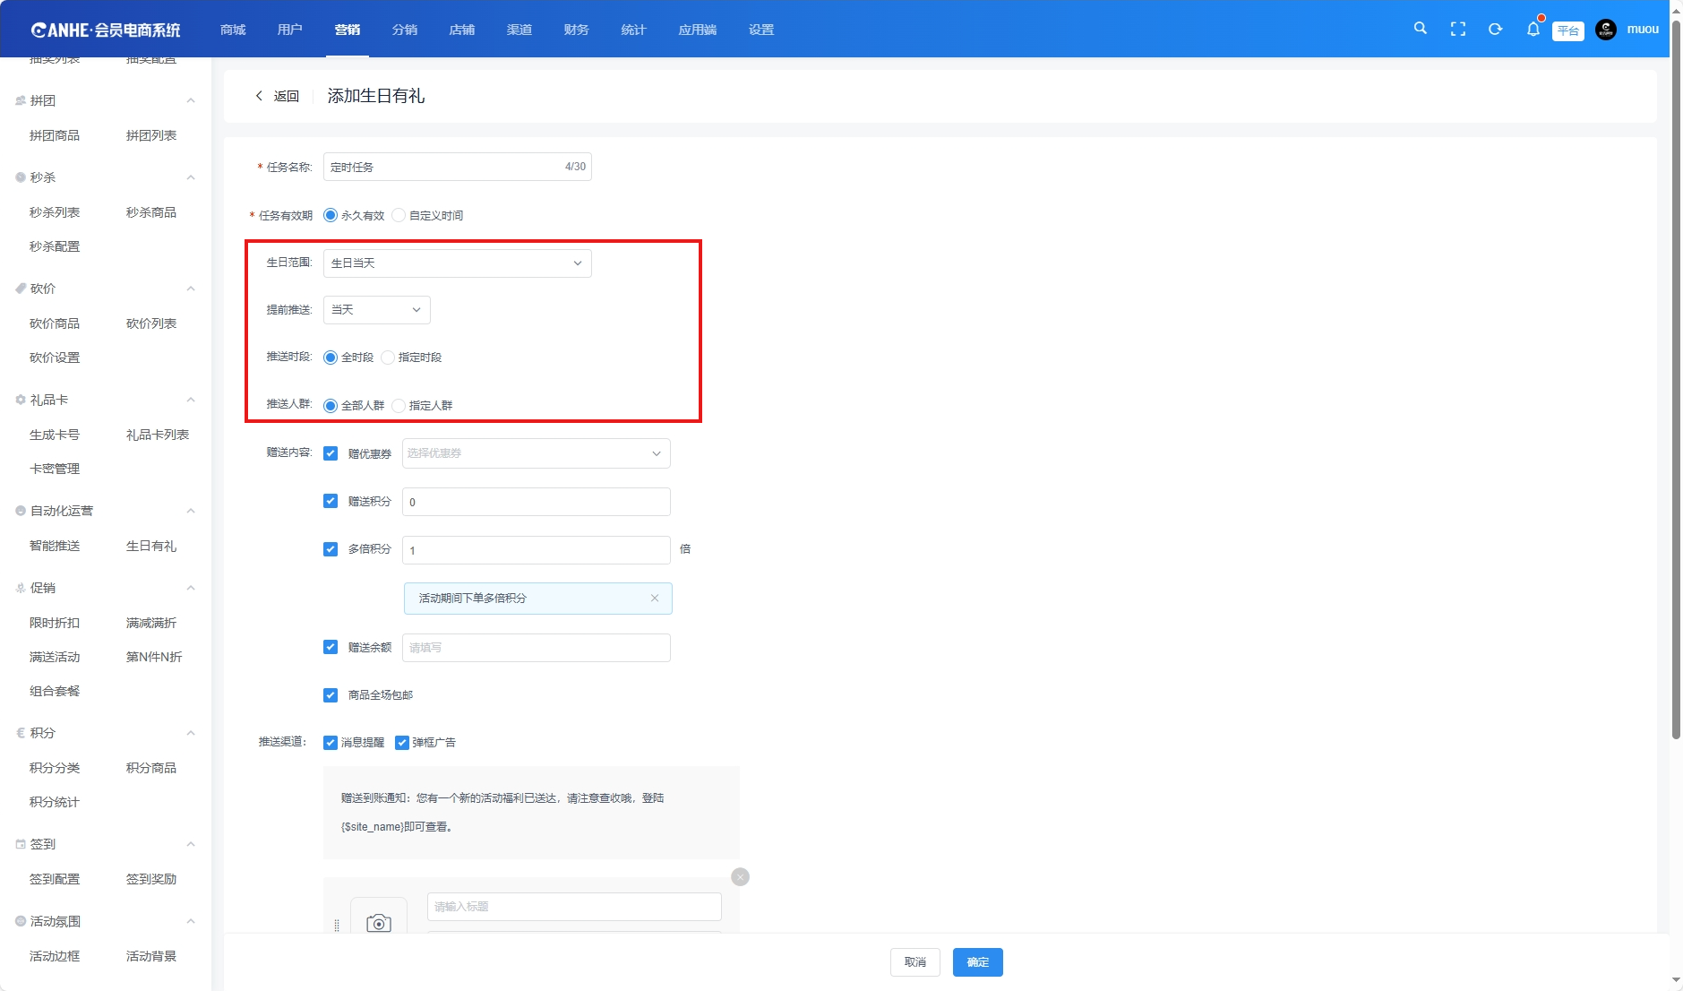
Task: Open the 生日范围 dropdown
Action: [457, 263]
